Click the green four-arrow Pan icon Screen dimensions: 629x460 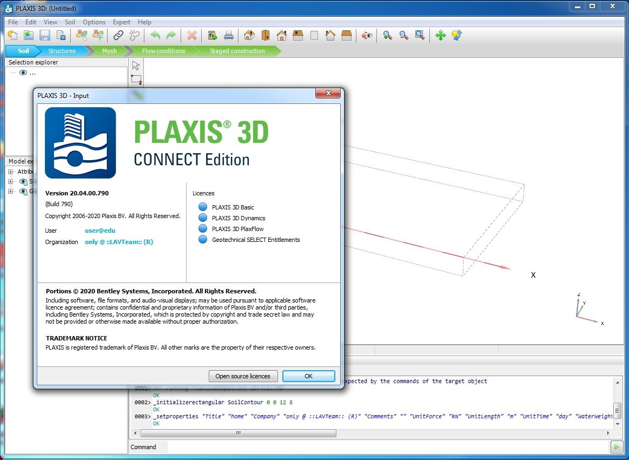click(440, 35)
